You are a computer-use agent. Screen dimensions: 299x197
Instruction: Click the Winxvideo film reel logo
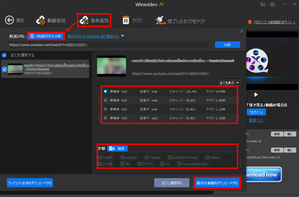tap(257, 60)
